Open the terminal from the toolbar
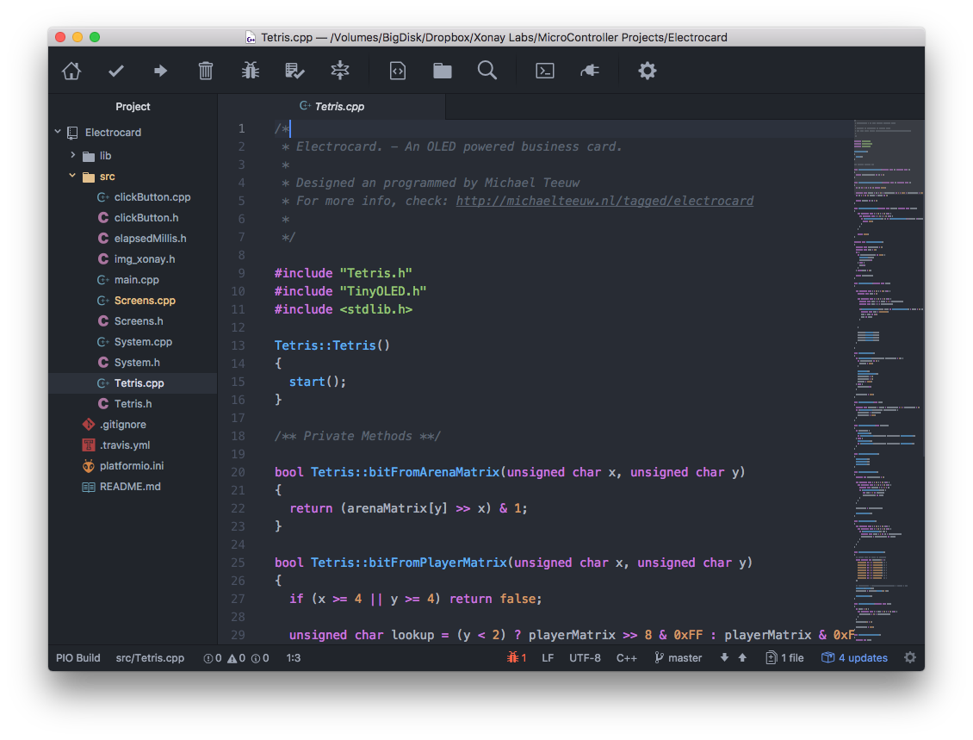Viewport: 973px width, 740px height. click(545, 71)
